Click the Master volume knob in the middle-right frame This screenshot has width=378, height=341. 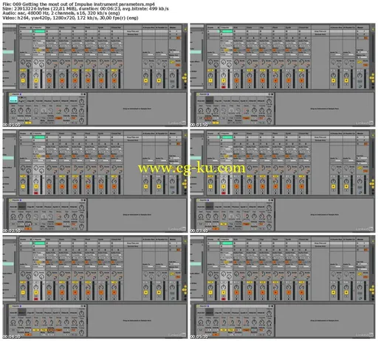(360, 181)
